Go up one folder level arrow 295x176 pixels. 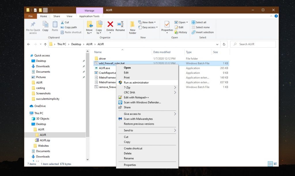pos(45,44)
